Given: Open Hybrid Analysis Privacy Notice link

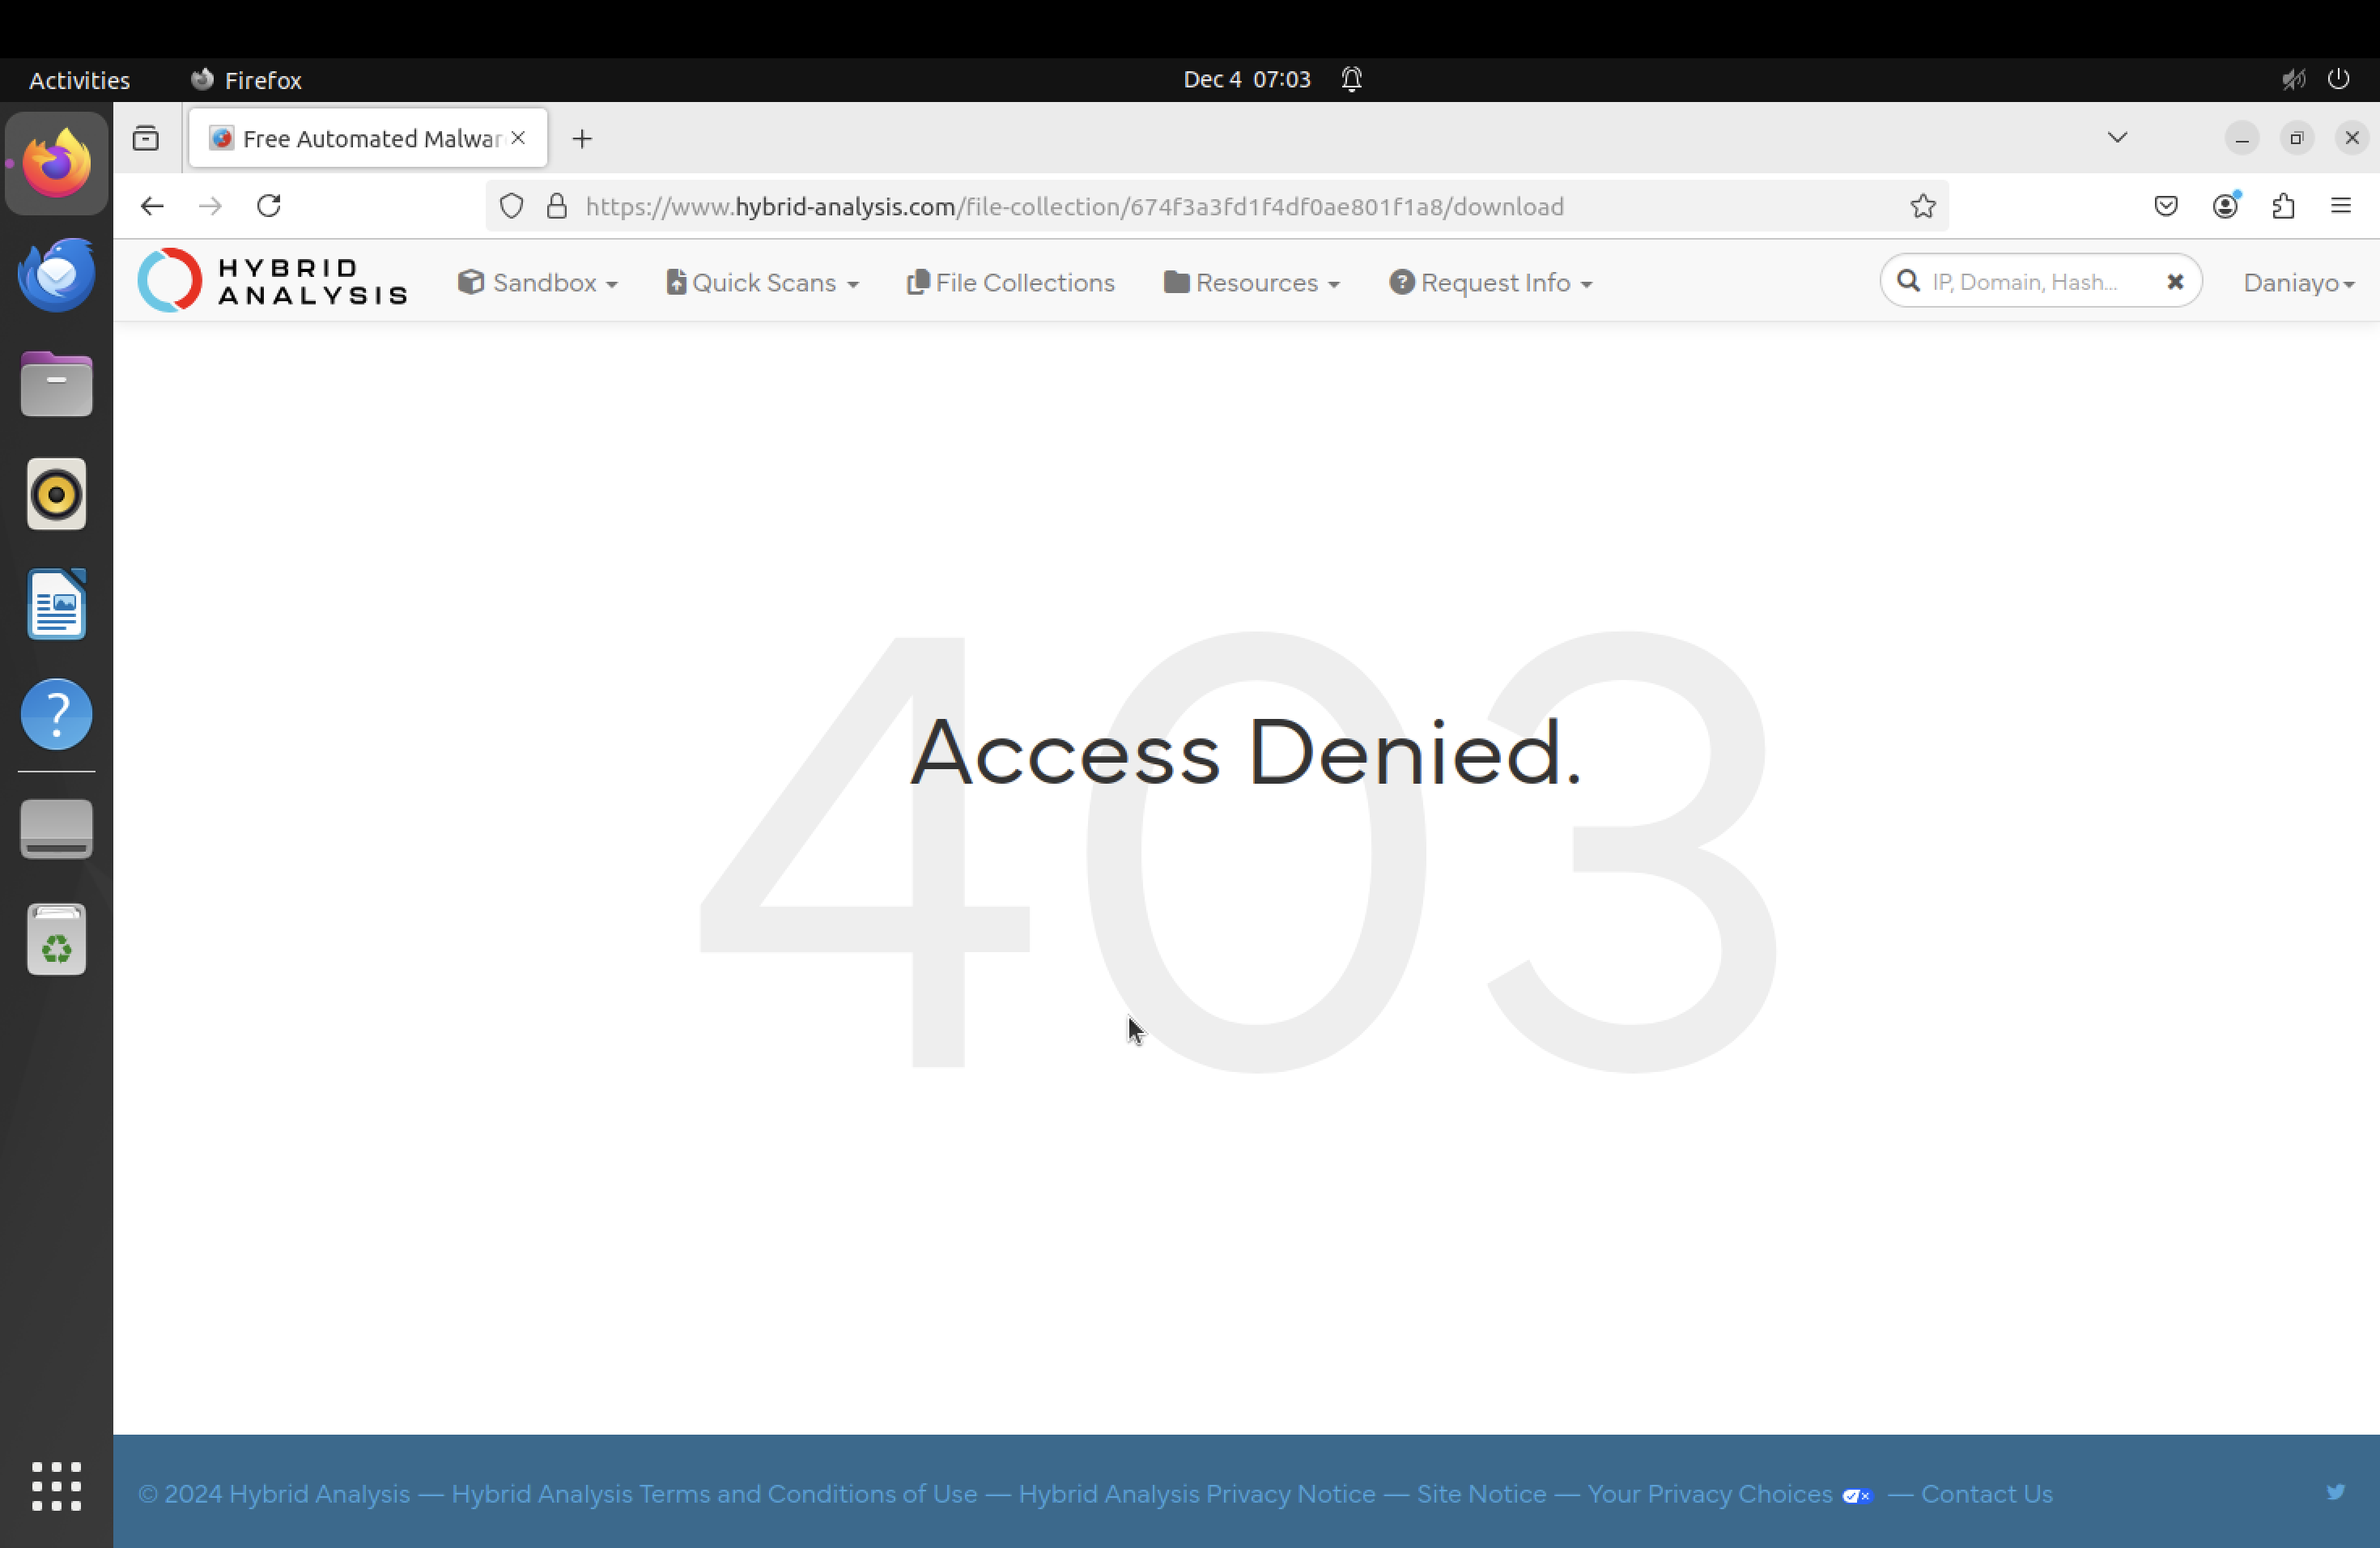Looking at the screenshot, I should [x=1196, y=1493].
